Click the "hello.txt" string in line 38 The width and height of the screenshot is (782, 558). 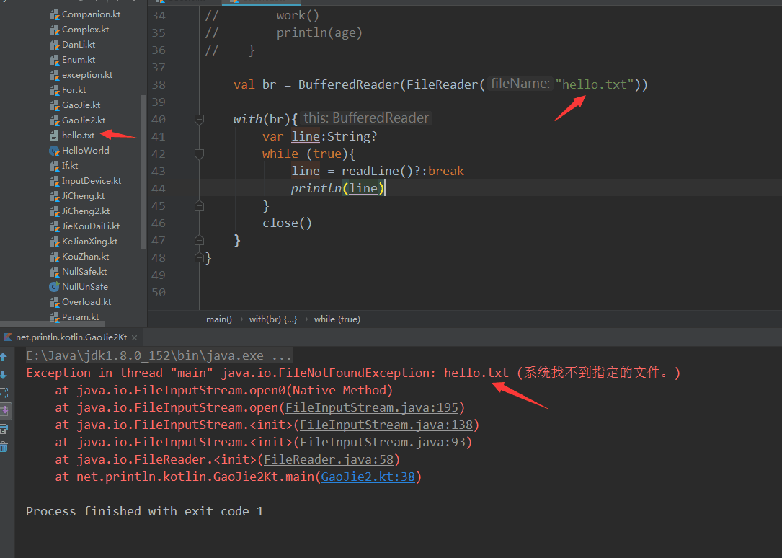pos(595,85)
